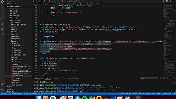Image resolution: width=176 pixels, height=99 pixels.
Task: Open the terminal shell selector dropdown
Action: pos(149,78)
